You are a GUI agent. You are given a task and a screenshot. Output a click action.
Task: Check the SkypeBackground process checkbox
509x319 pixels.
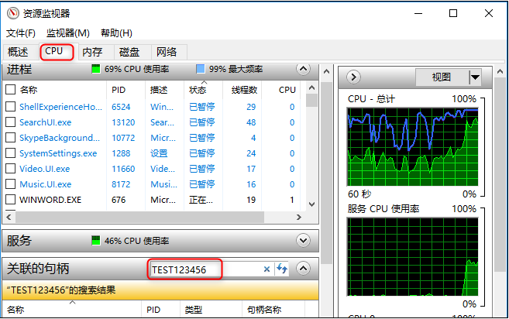coord(11,138)
